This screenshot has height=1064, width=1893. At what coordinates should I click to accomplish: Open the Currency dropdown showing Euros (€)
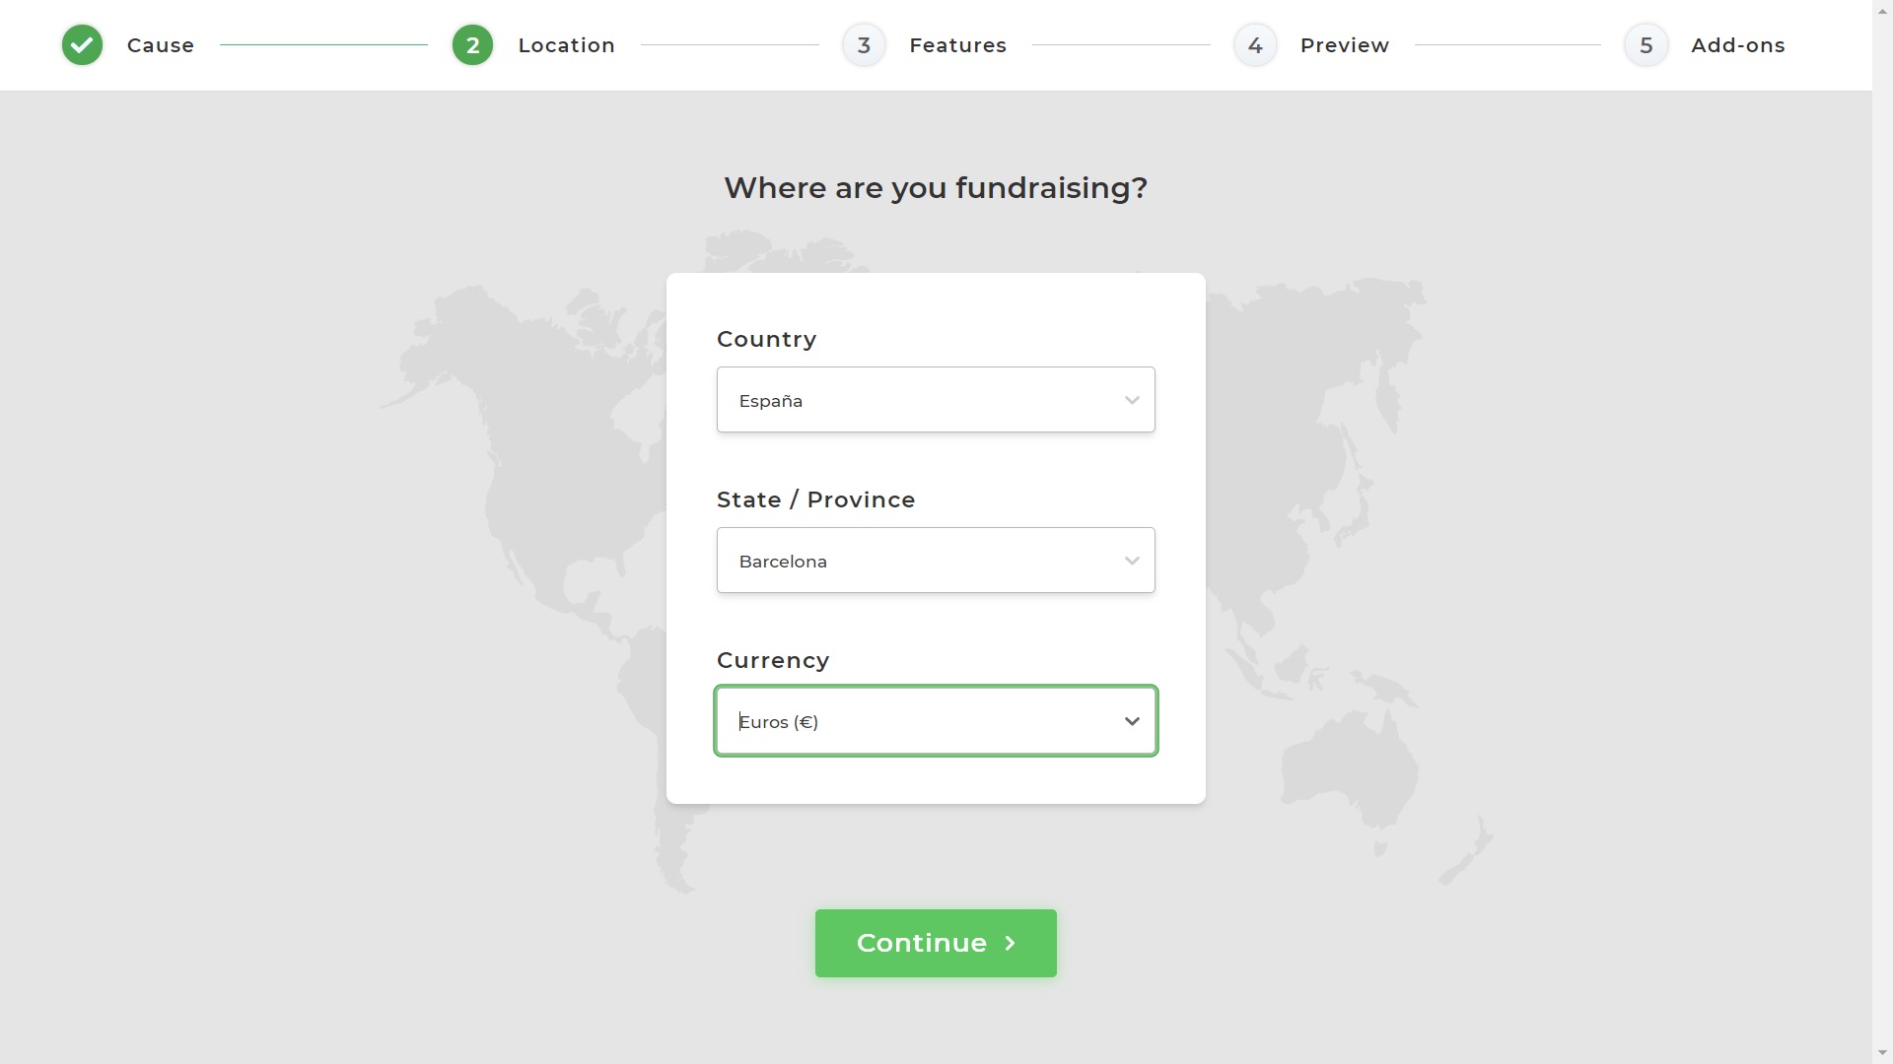click(x=936, y=721)
